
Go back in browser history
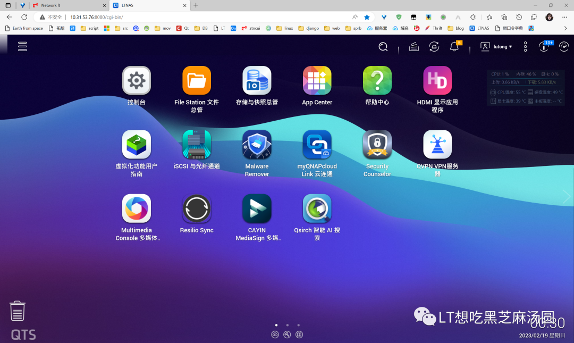(x=10, y=17)
